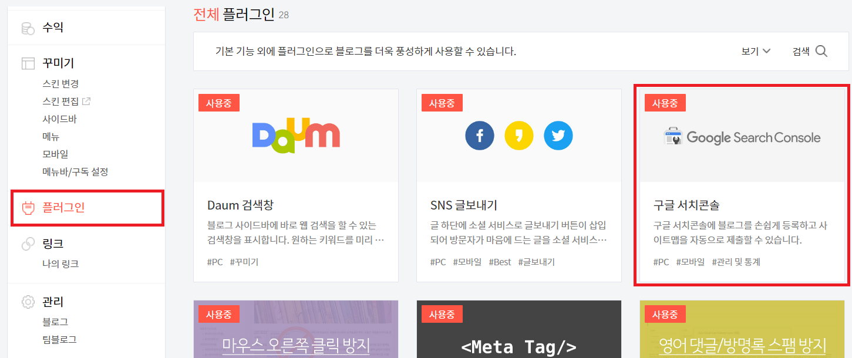The width and height of the screenshot is (852, 358).
Task: Open 스킨 편집 link
Action: pyautogui.click(x=60, y=102)
